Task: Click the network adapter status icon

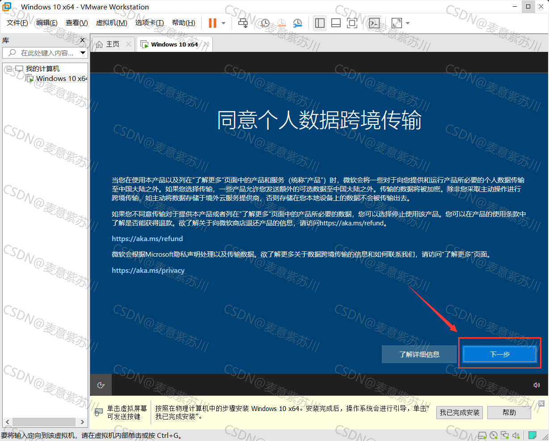Action: tap(505, 435)
